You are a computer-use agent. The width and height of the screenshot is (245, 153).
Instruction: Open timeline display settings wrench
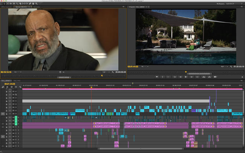pyautogui.click(x=20, y=87)
